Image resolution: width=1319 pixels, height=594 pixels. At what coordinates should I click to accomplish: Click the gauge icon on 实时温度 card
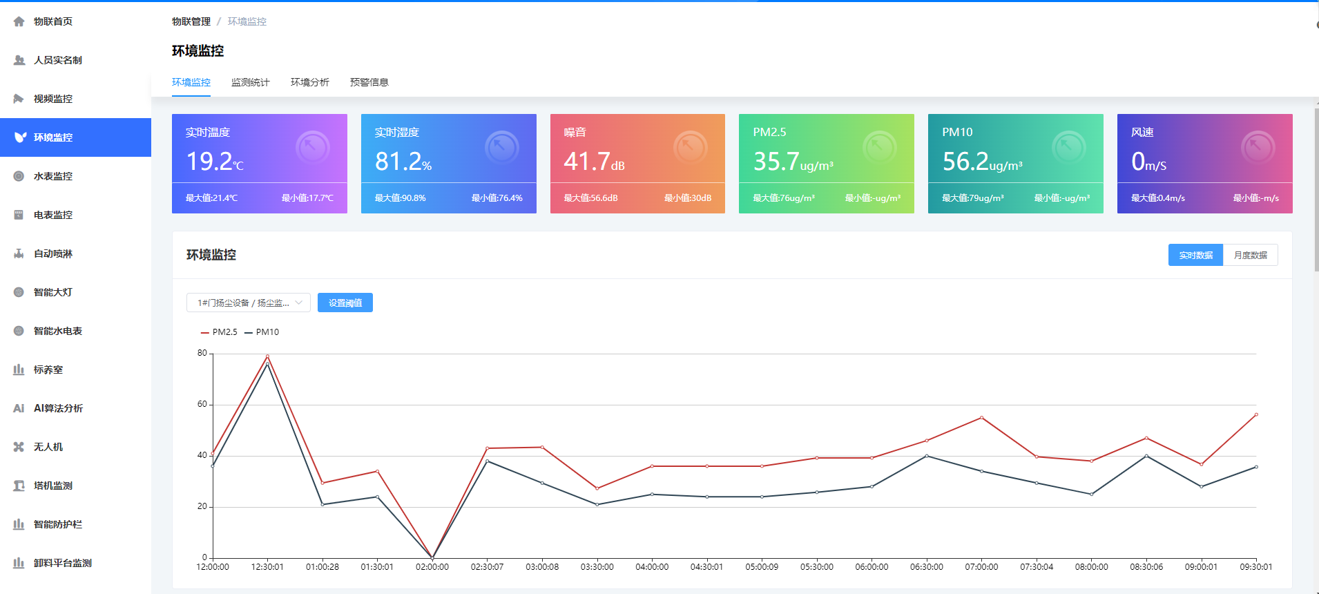click(313, 147)
